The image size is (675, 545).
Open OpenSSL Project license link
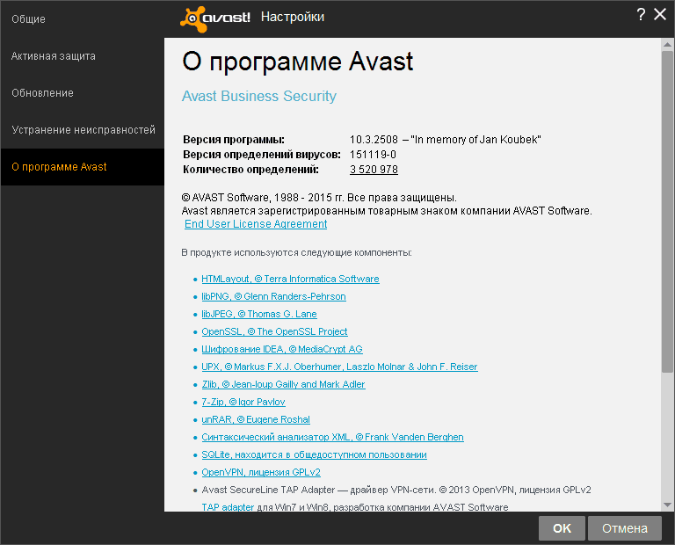tap(274, 332)
